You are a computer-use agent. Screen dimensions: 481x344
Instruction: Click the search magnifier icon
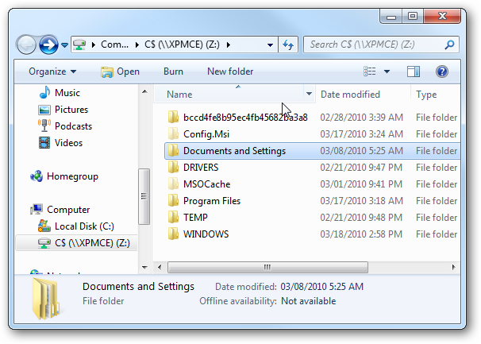(449, 44)
